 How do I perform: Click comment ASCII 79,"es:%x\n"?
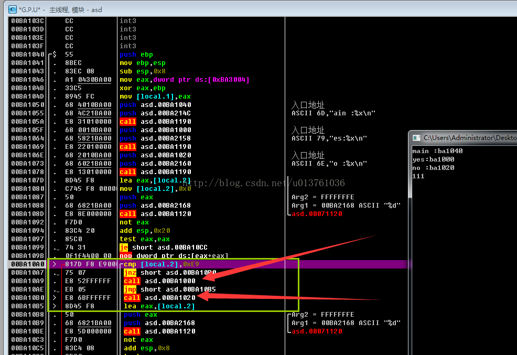coord(329,138)
